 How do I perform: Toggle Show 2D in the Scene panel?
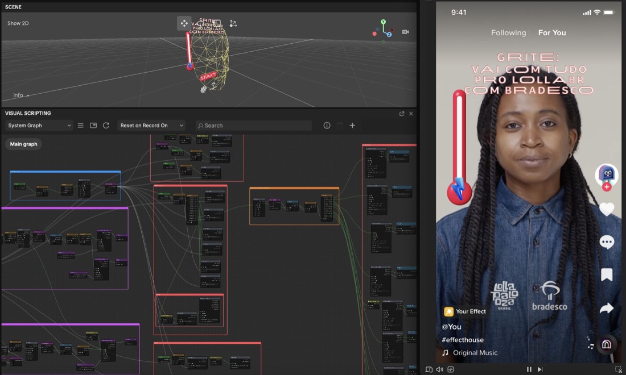click(18, 23)
